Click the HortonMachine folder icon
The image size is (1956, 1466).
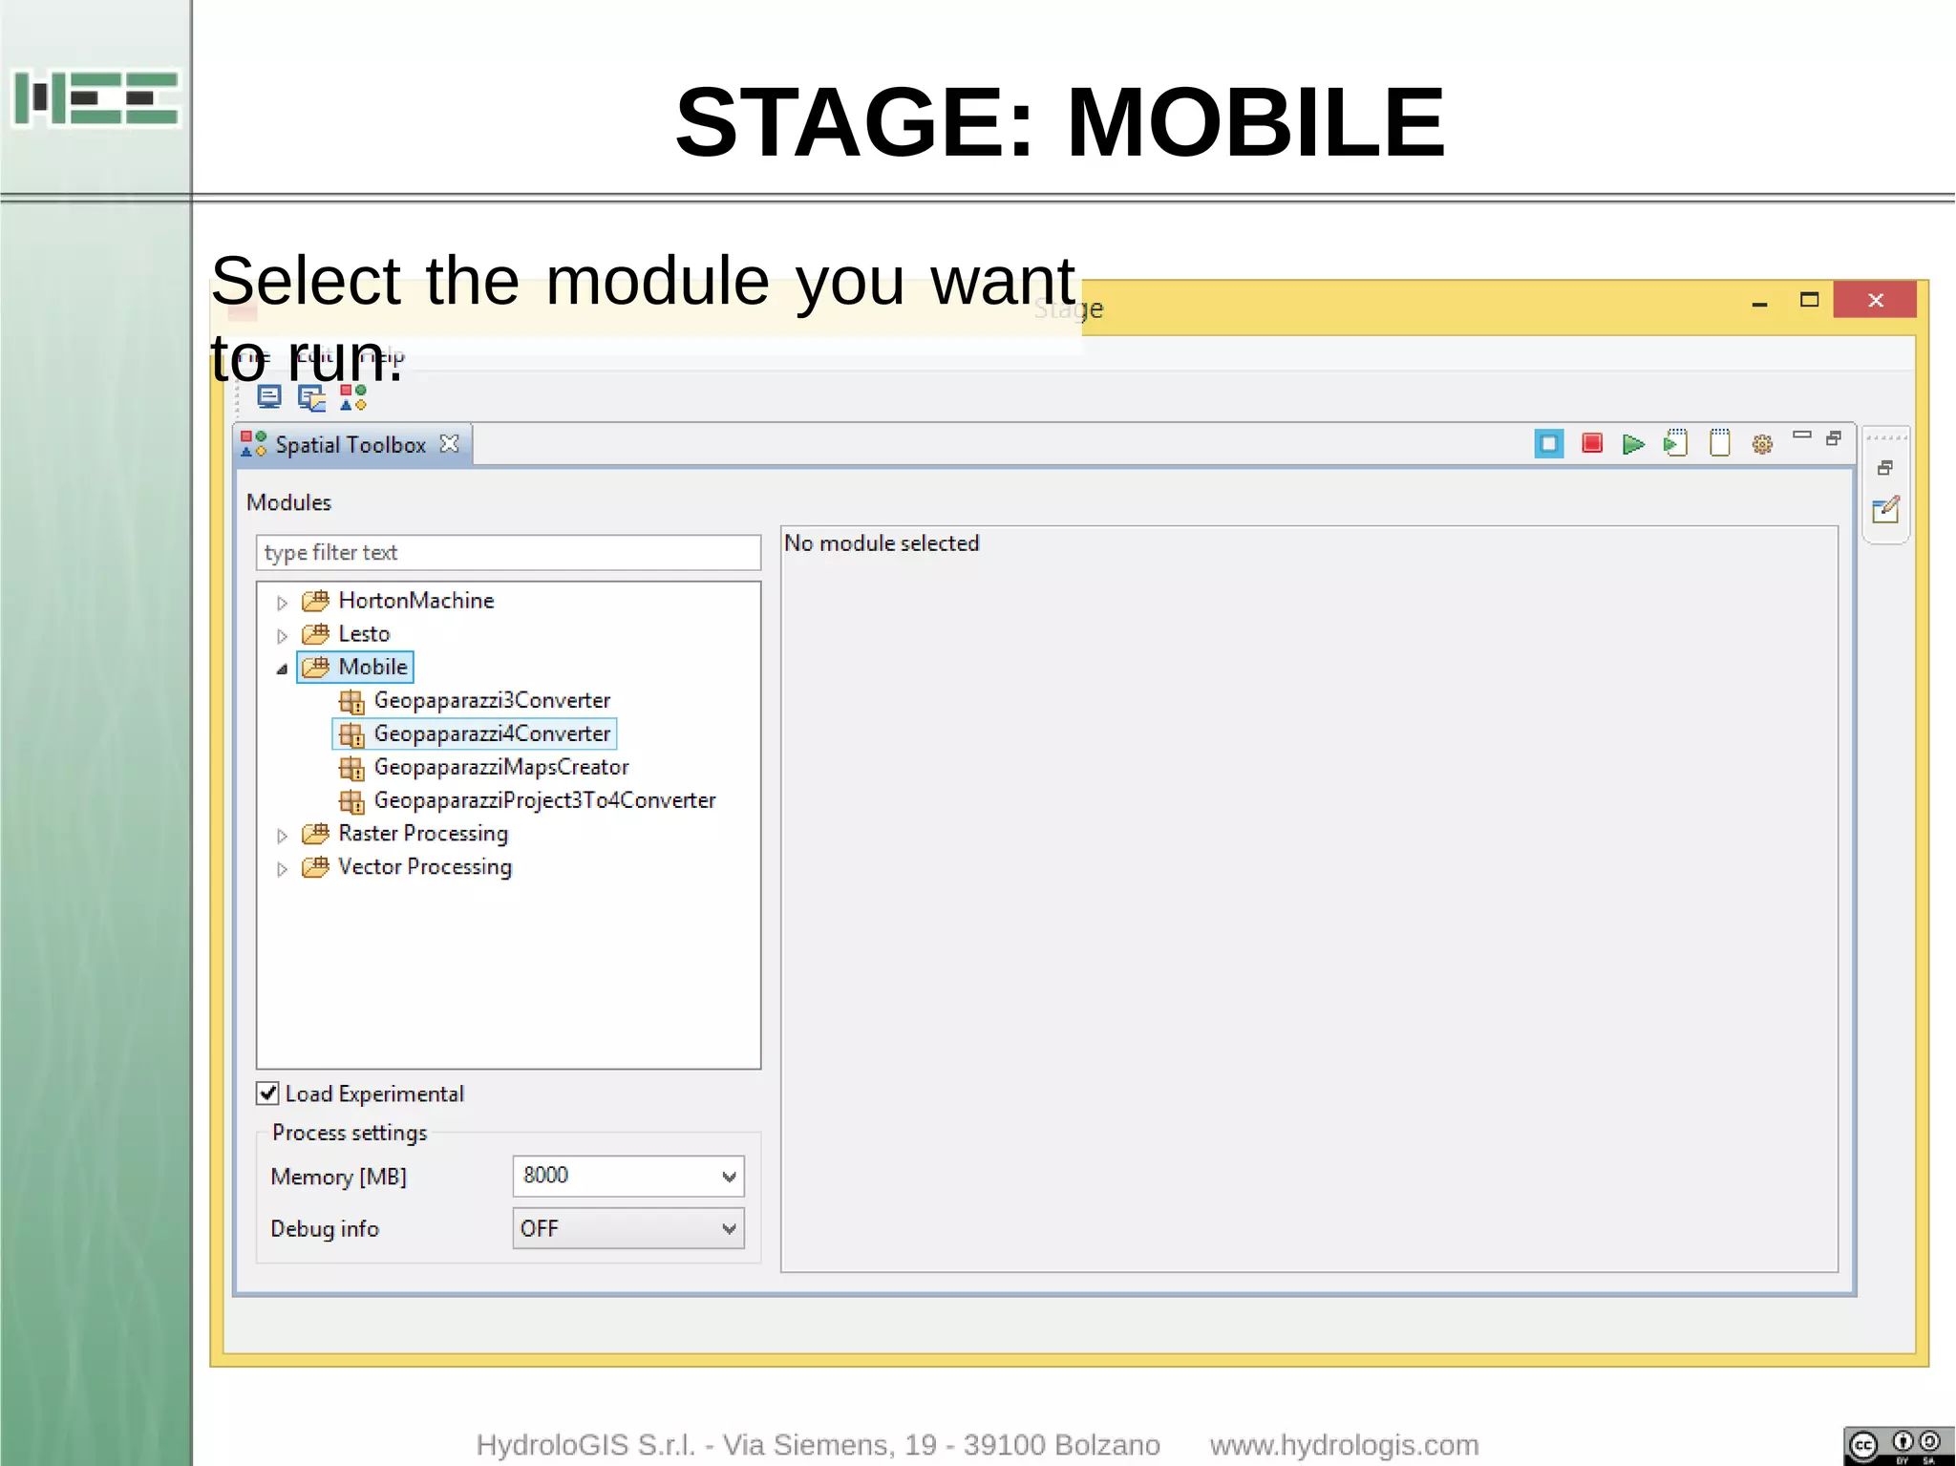point(316,601)
